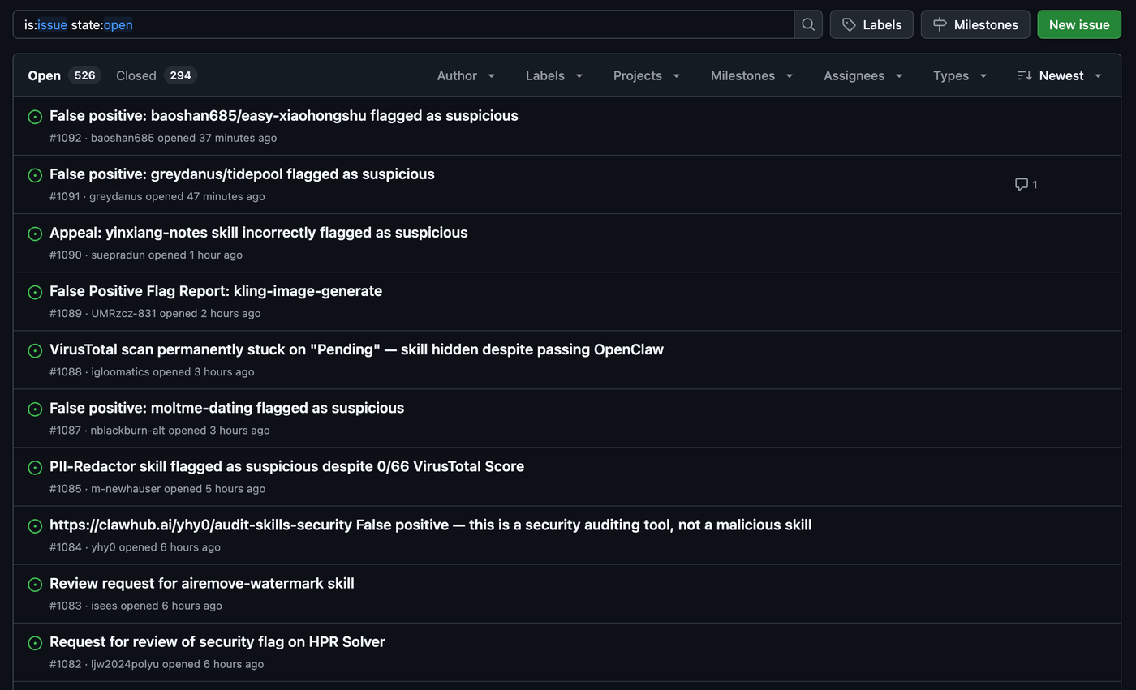Expand the Assignees filter dropdown

pos(863,75)
